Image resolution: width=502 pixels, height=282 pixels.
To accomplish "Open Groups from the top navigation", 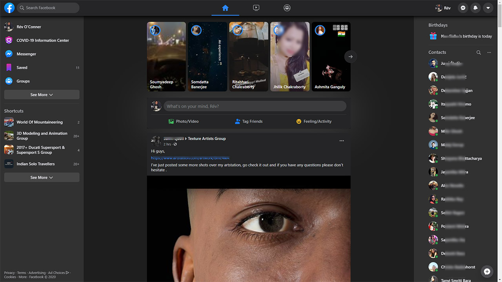I will [287, 7].
